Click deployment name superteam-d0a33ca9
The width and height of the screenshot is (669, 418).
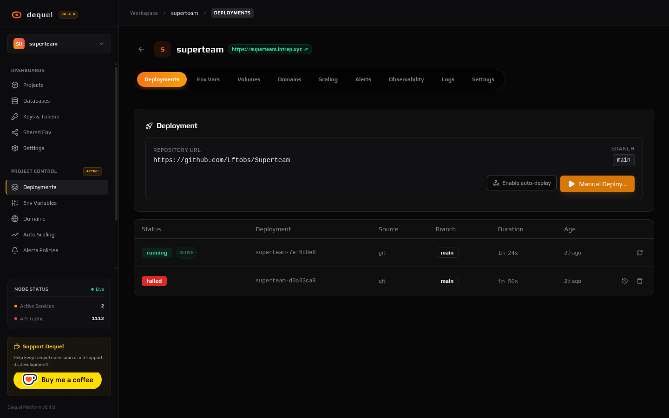[x=286, y=281]
